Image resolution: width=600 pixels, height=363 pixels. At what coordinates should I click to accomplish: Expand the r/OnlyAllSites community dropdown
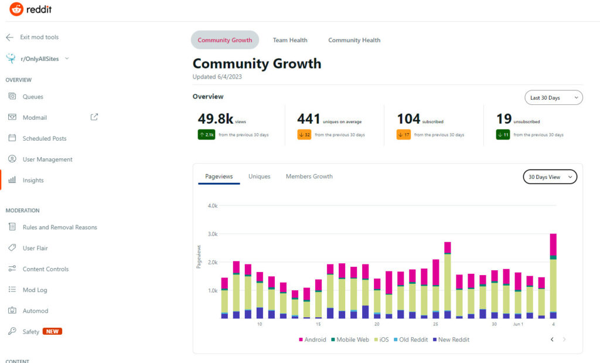coord(67,59)
